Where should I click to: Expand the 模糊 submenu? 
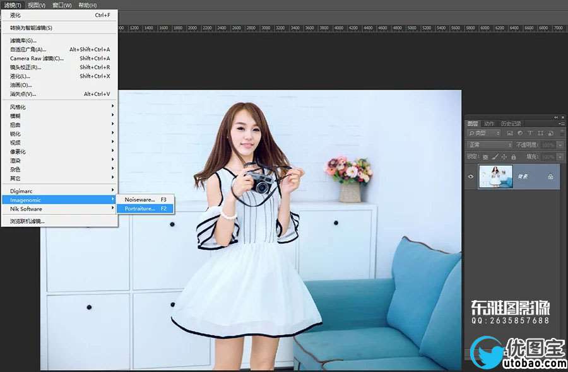coord(60,116)
